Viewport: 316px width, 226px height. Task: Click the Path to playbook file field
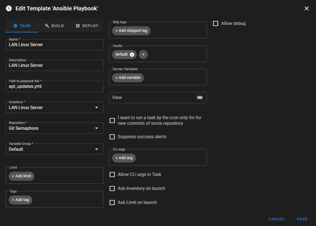coord(54,87)
